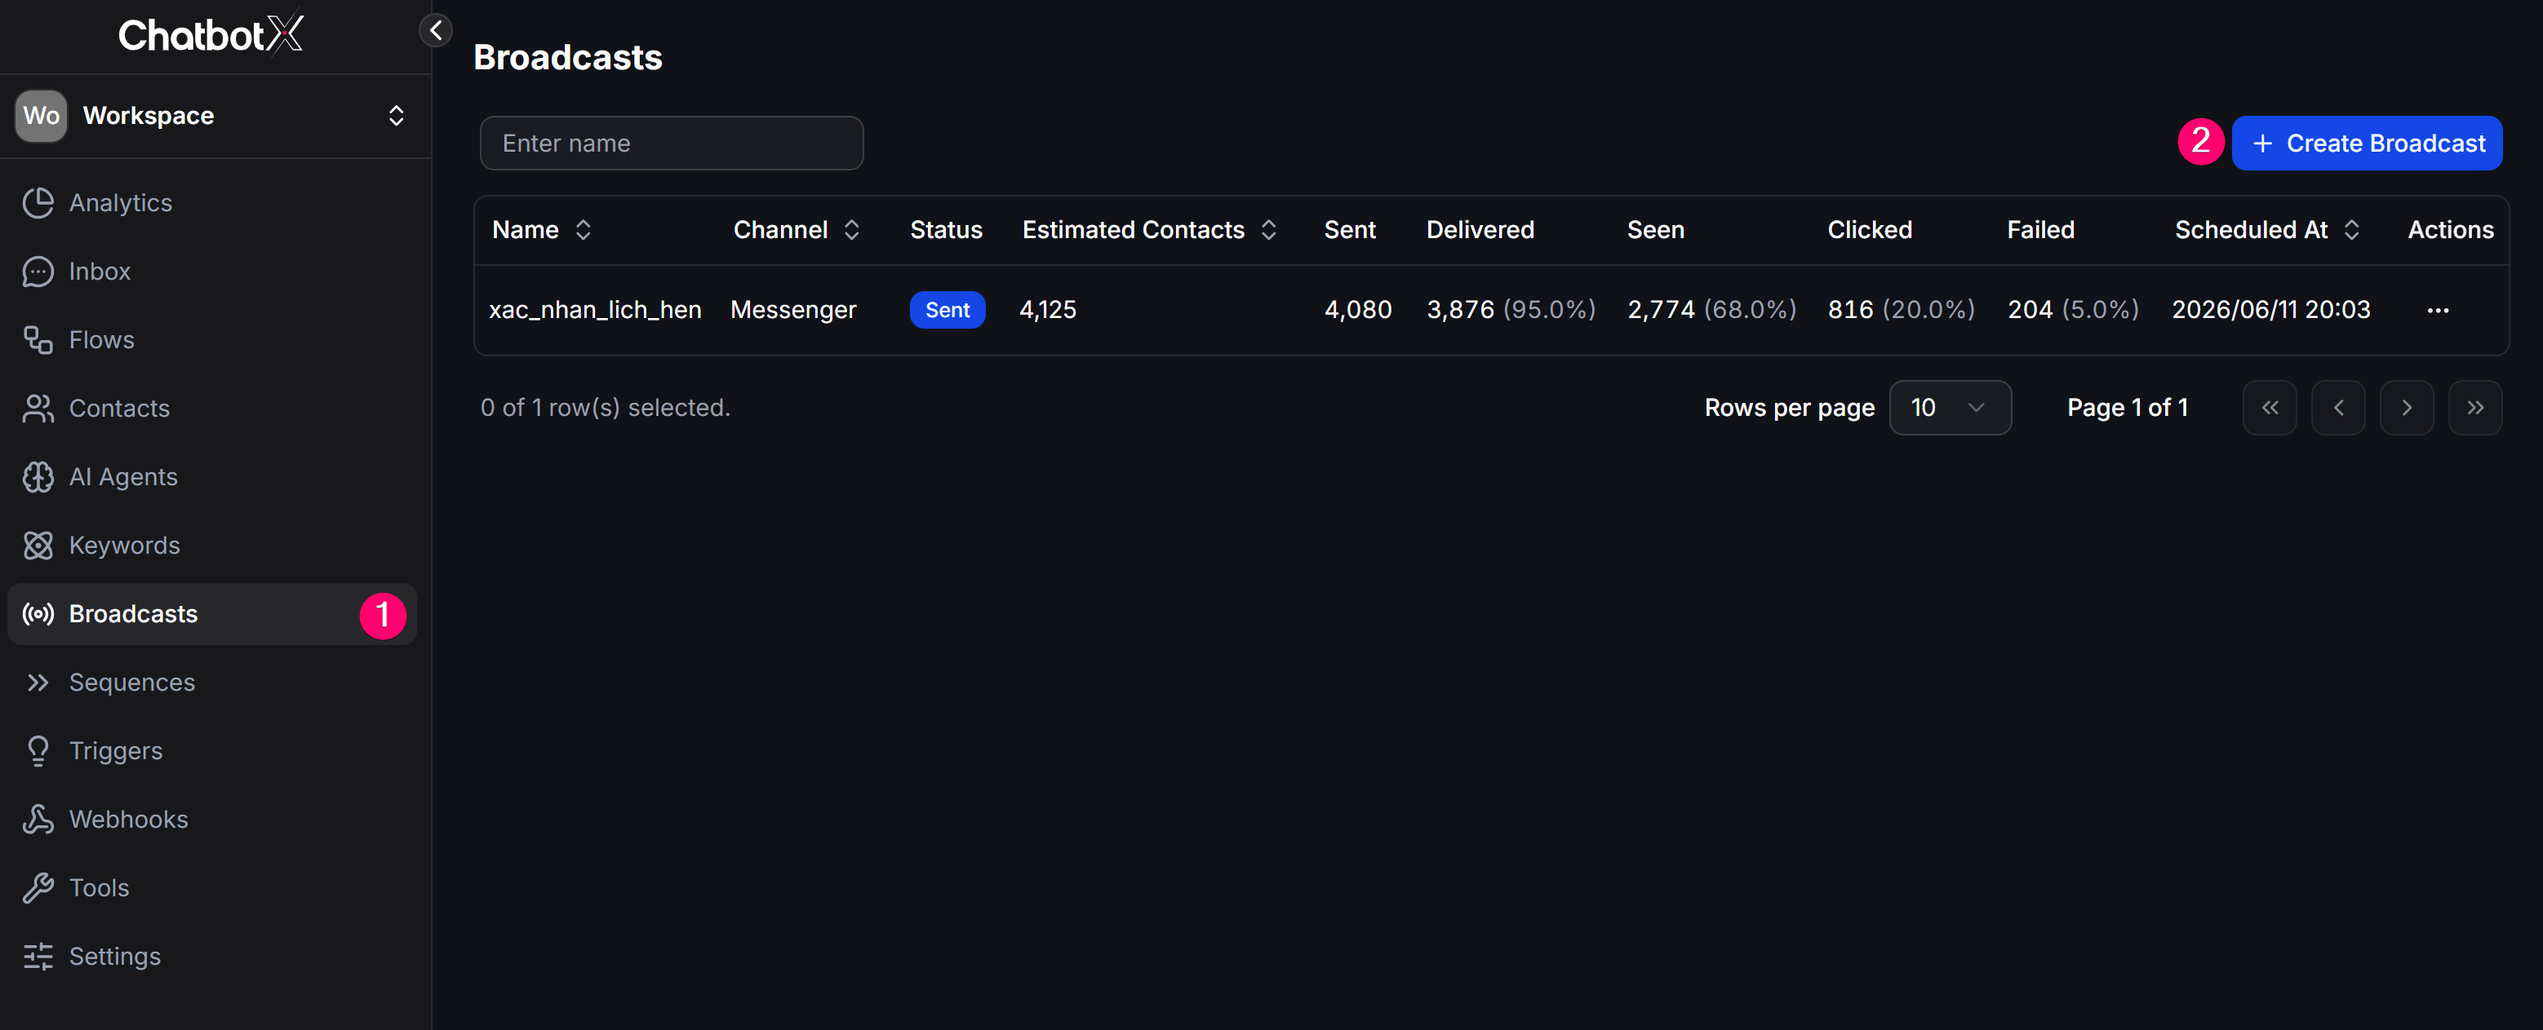Image resolution: width=2543 pixels, height=1030 pixels.
Task: Click the blue Sent status badge
Action: coord(947,310)
